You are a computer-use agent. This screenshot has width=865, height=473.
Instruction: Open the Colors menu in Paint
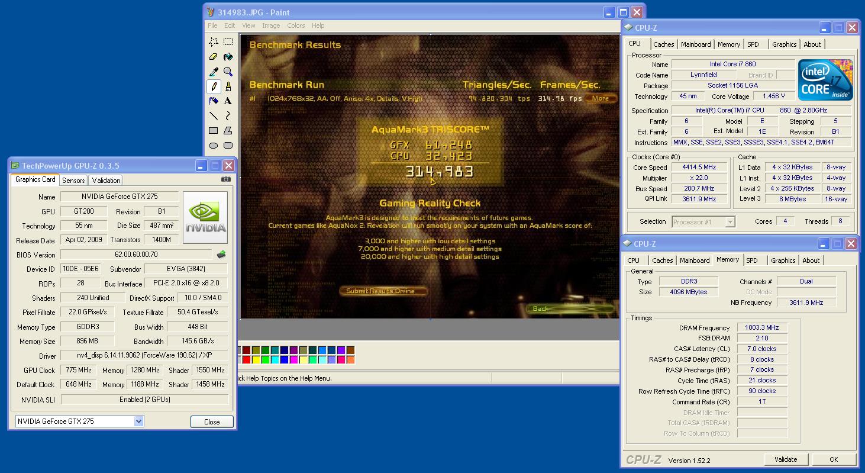coord(296,25)
